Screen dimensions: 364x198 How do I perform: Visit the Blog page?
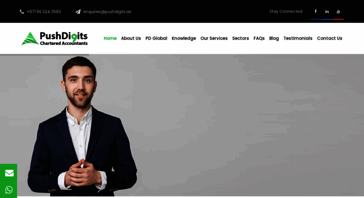click(x=274, y=38)
